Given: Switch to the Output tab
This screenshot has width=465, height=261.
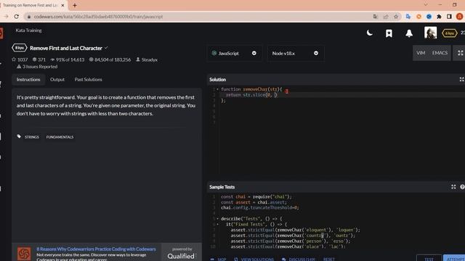Looking at the screenshot, I should [x=57, y=79].
